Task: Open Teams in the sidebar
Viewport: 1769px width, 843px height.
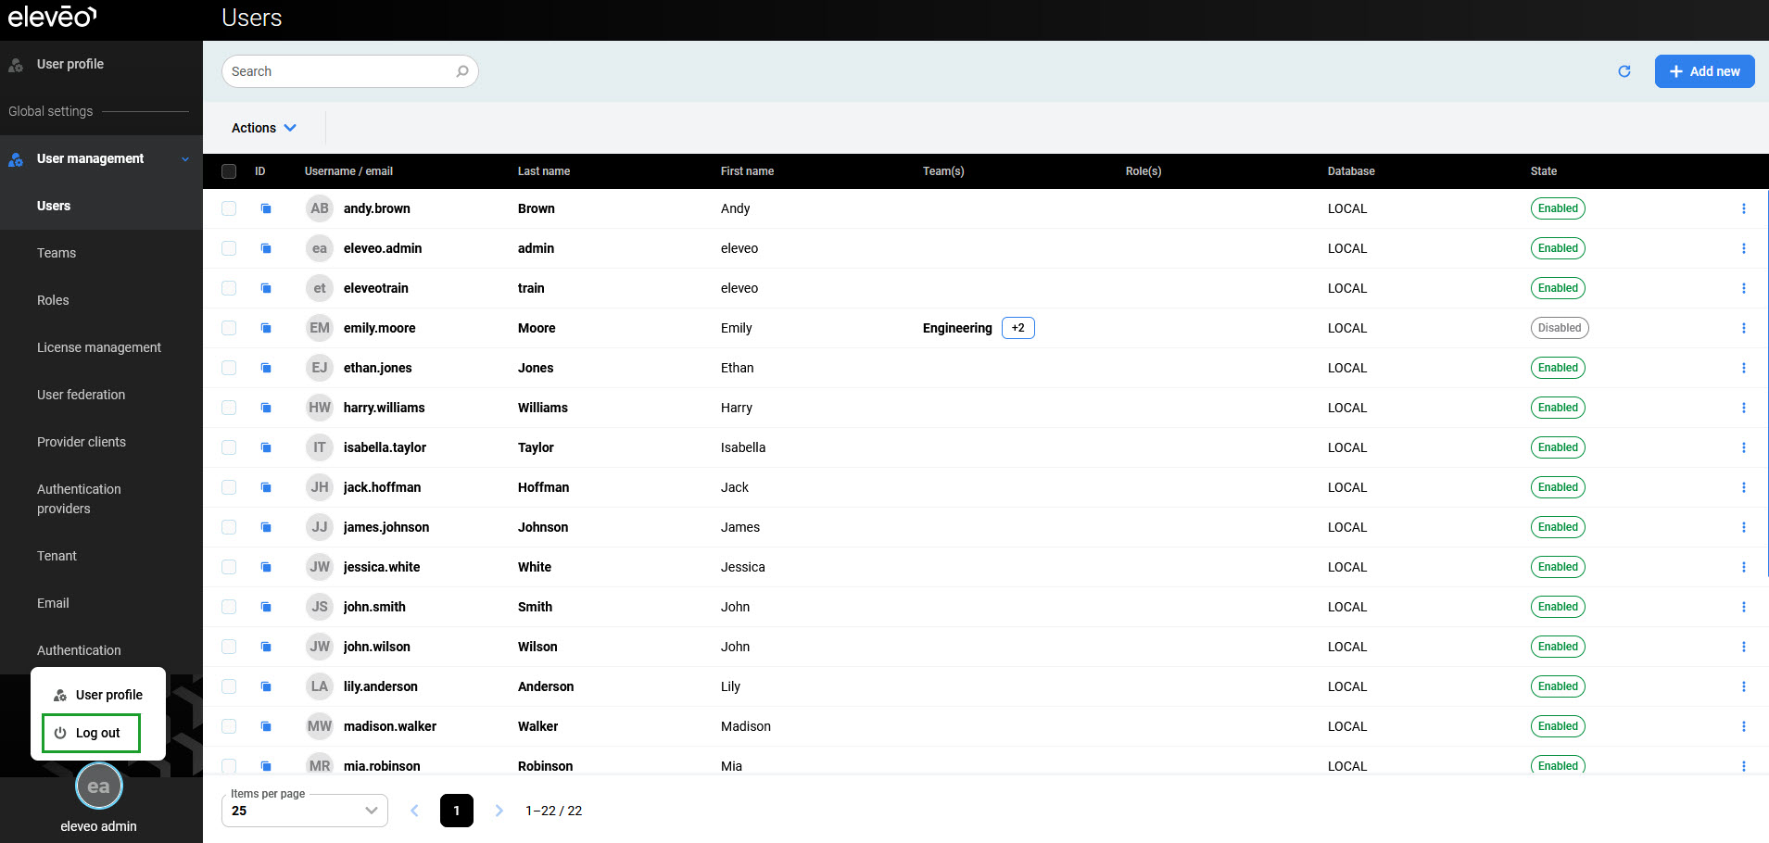Action: point(57,253)
